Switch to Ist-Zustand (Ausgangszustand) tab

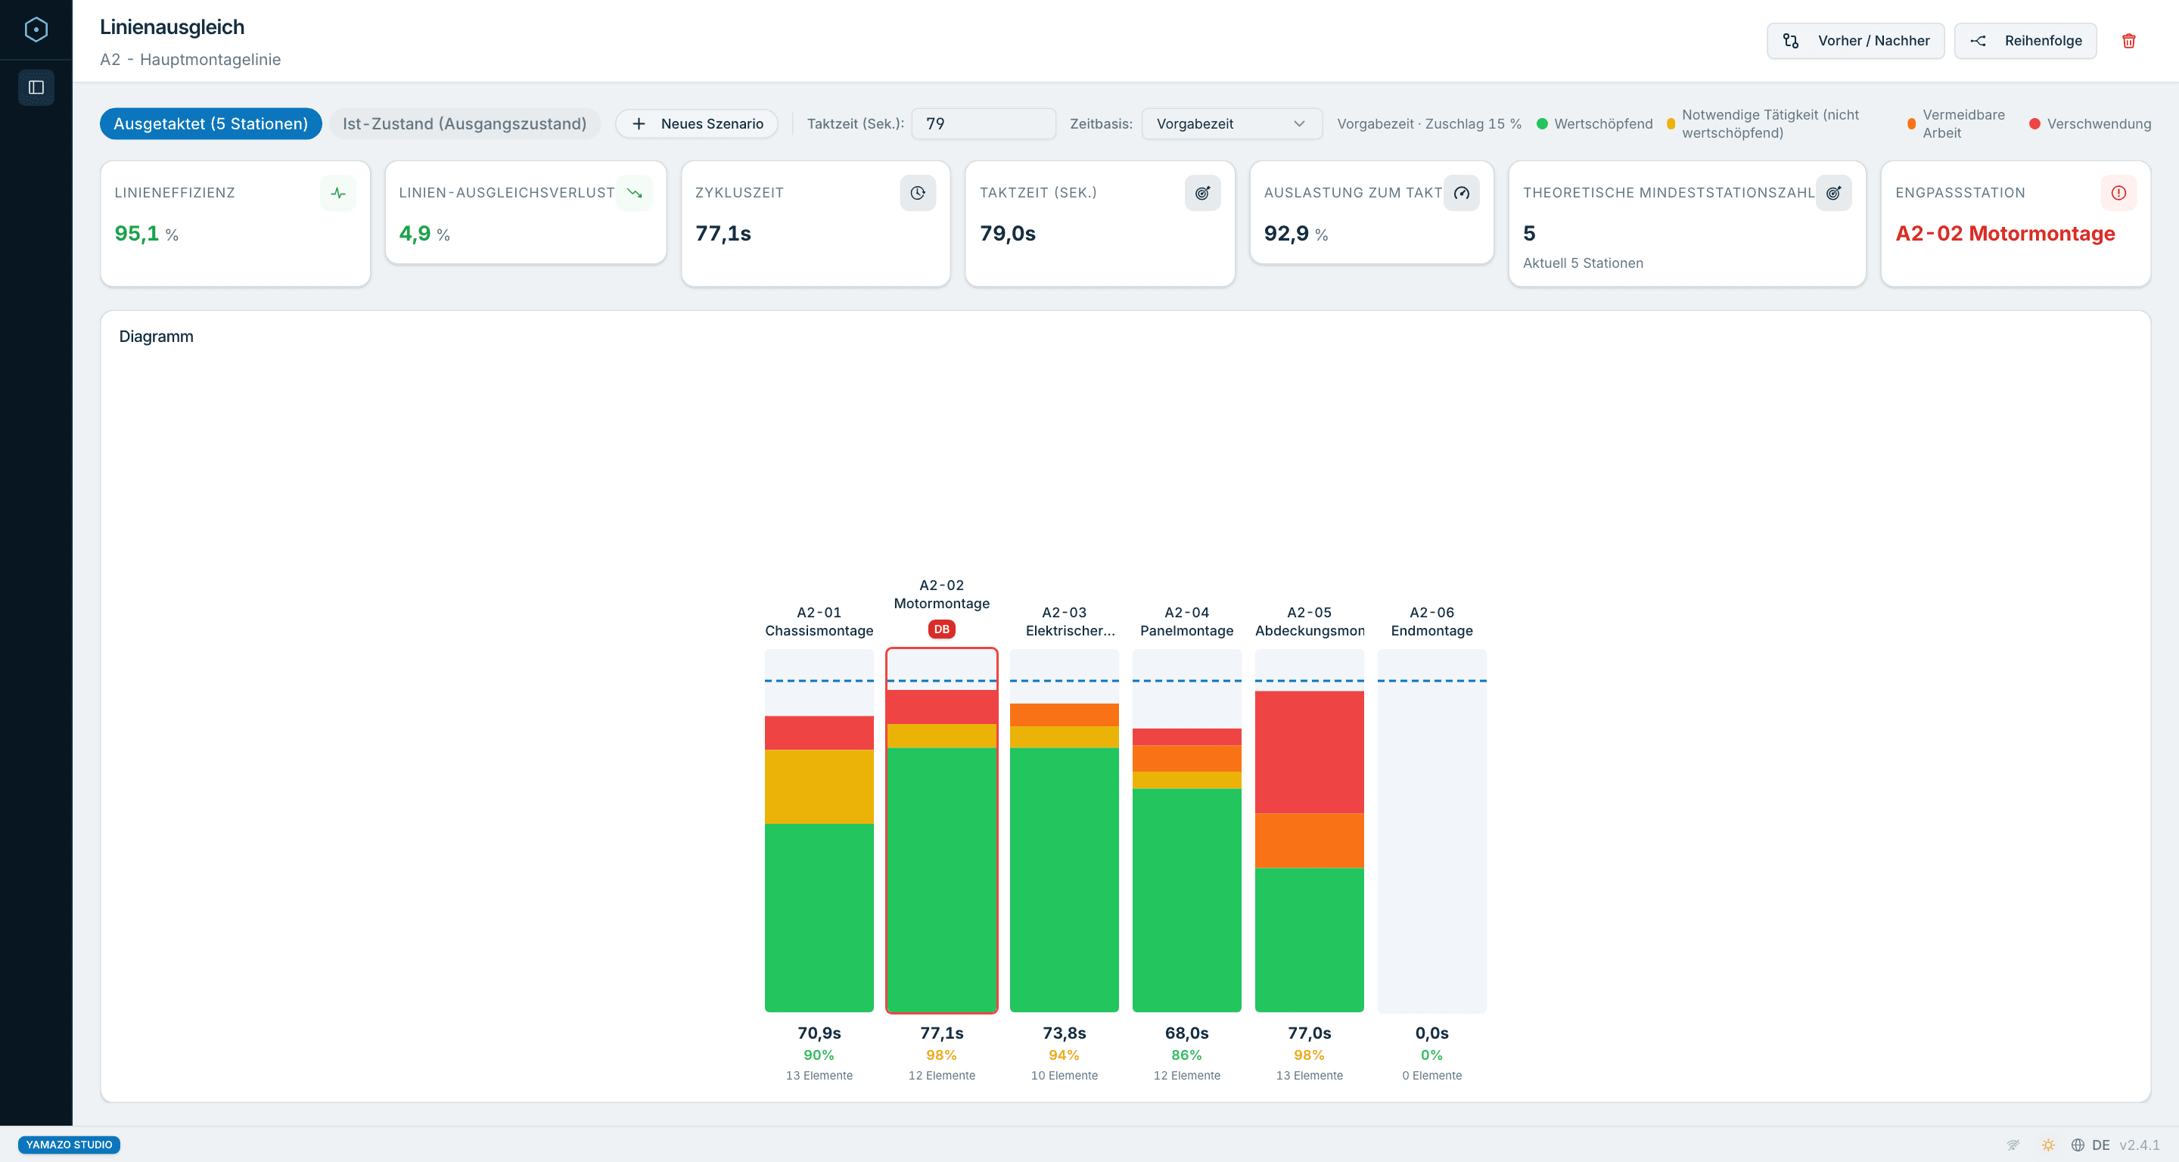(x=465, y=123)
